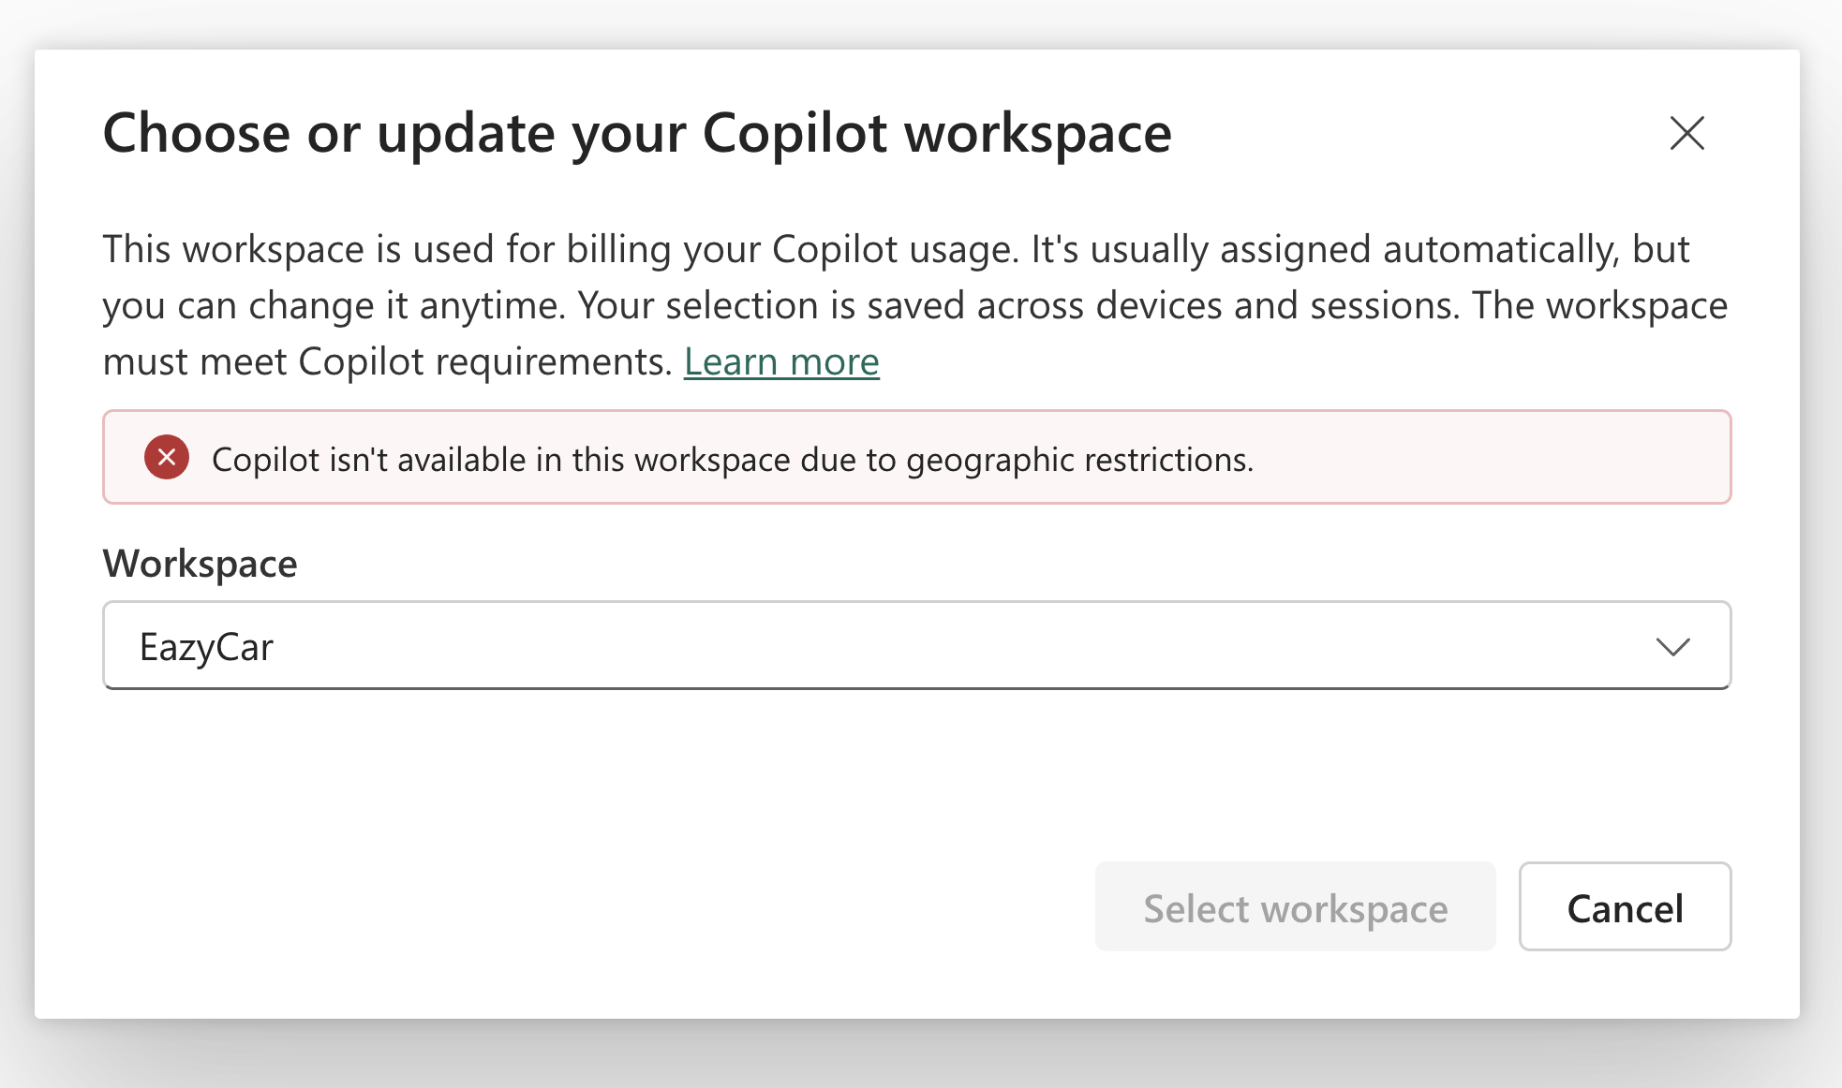The width and height of the screenshot is (1842, 1088).
Task: Click Cancel to abandon workspace changes
Action: pos(1625,906)
